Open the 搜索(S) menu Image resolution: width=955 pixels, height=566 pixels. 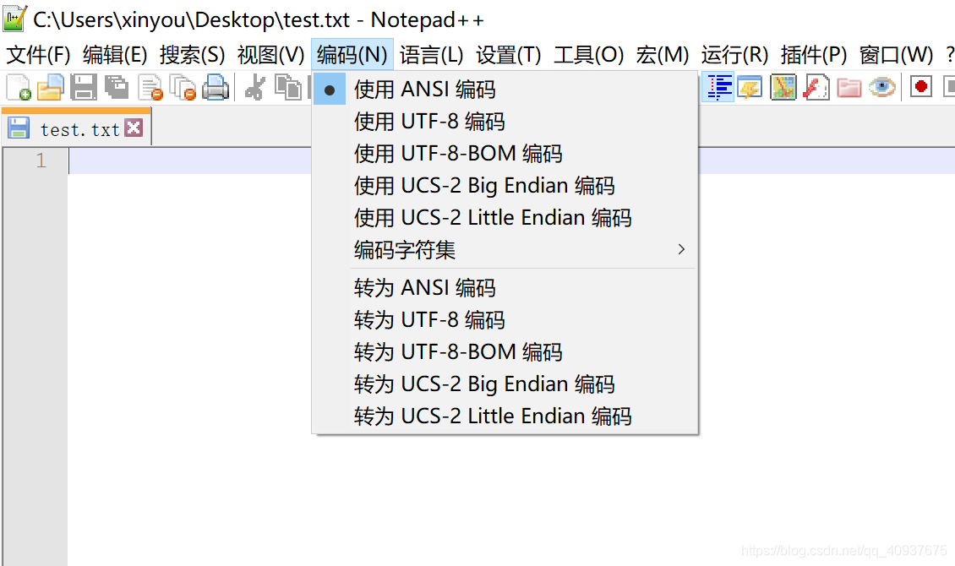point(193,55)
